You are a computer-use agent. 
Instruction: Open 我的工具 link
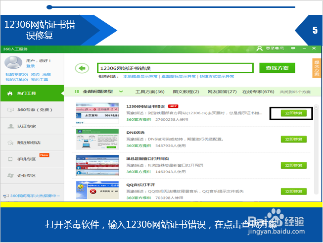coord(40,80)
